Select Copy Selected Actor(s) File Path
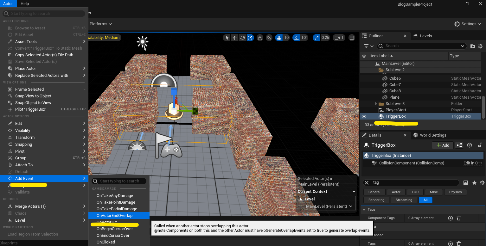The width and height of the screenshot is (486, 246). point(44,55)
